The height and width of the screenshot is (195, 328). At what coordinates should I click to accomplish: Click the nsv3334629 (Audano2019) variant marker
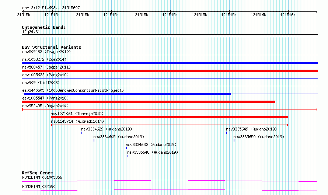(x=82, y=133)
